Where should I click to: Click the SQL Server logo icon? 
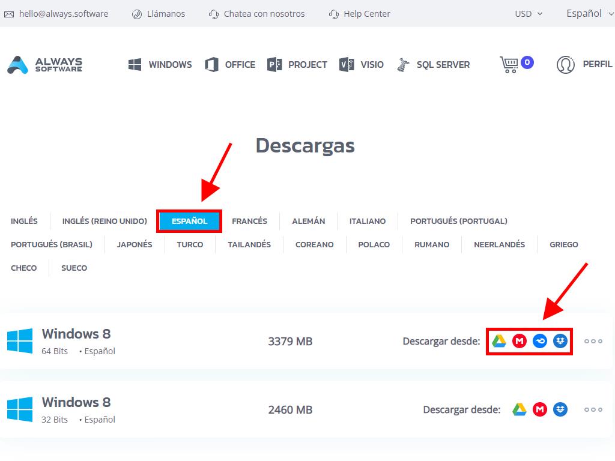[x=403, y=65]
